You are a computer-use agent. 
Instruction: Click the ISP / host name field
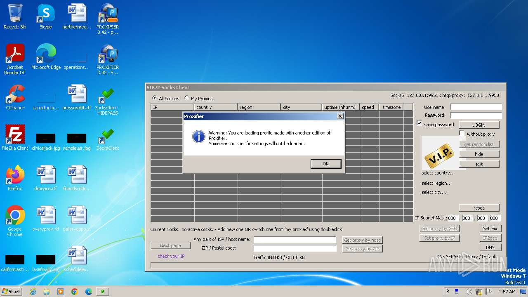295,240
